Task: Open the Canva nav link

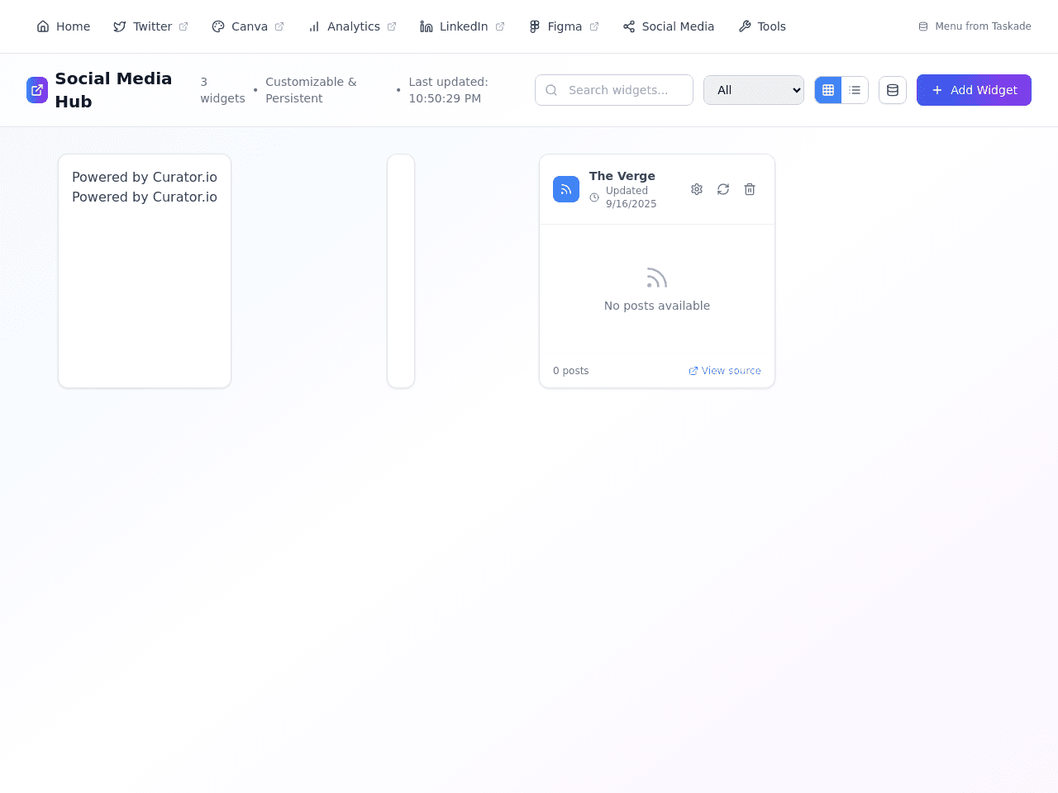Action: point(248,26)
